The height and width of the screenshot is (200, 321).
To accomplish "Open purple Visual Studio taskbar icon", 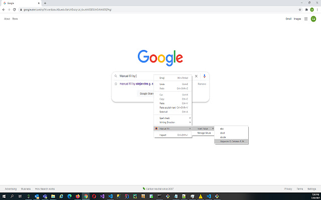I will [x=102, y=196].
